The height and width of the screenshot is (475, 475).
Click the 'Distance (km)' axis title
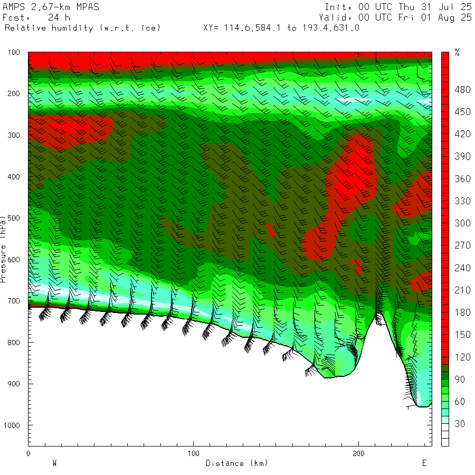click(237, 463)
